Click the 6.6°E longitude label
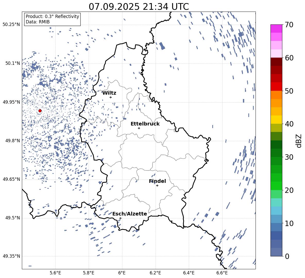This screenshot has height=278, width=305. [222, 273]
